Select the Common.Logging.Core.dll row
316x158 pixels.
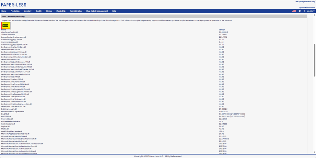click(x=11, y=40)
